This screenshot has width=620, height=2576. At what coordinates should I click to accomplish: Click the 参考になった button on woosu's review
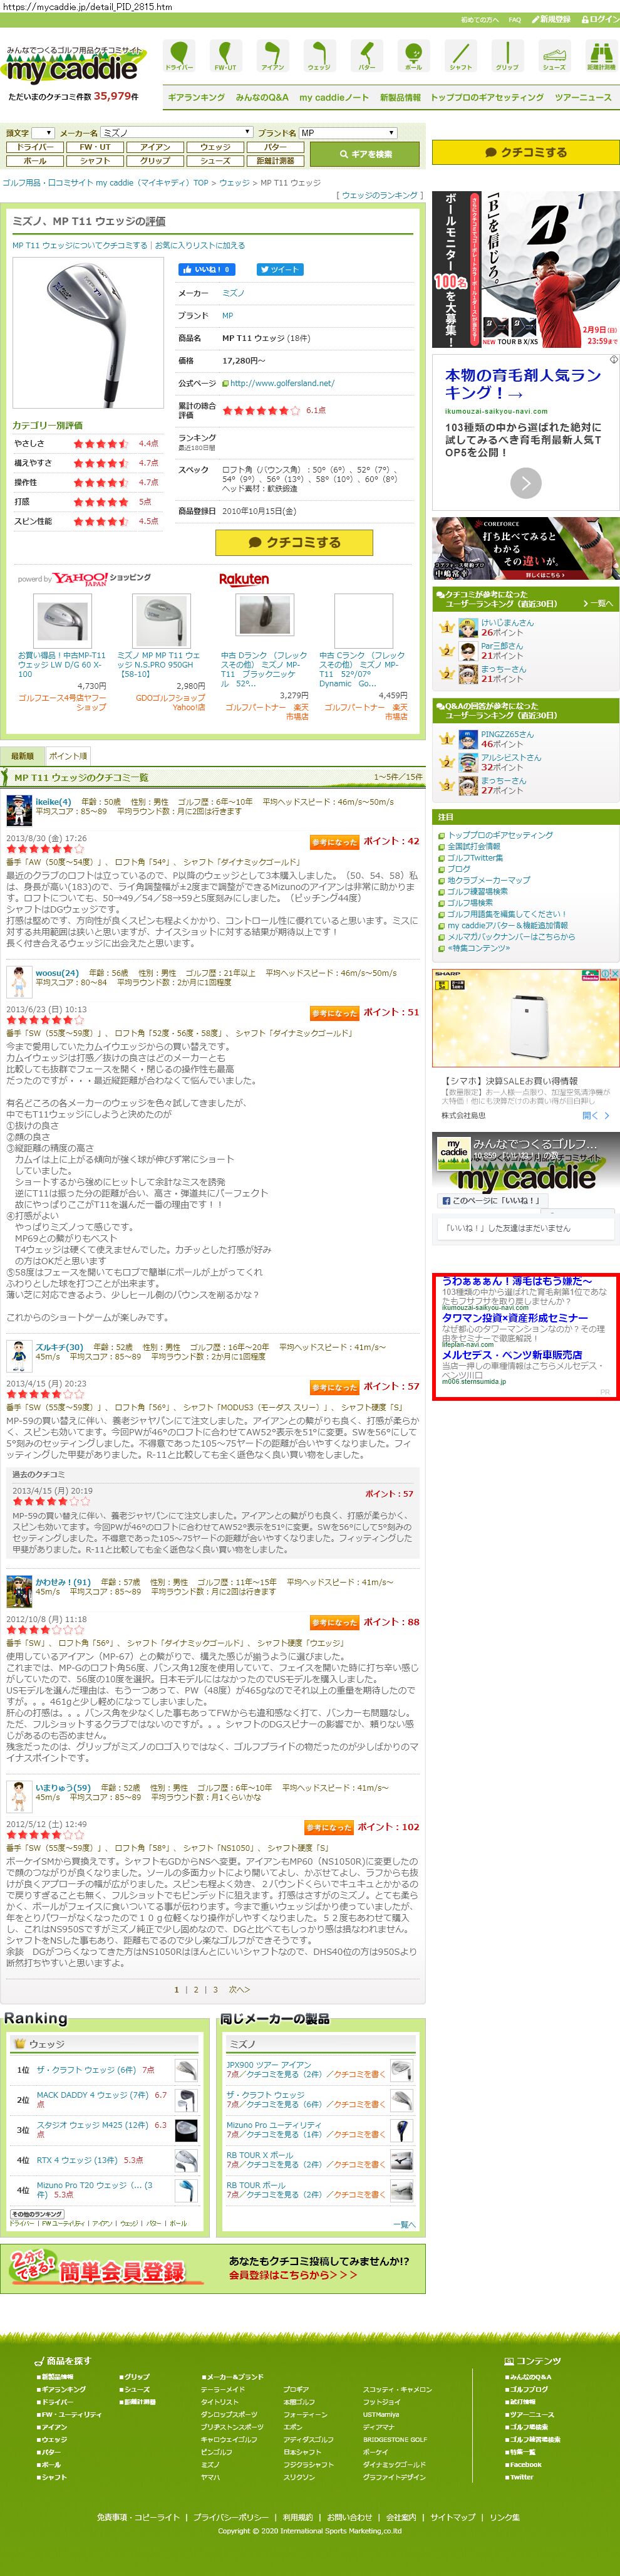pos(333,1013)
